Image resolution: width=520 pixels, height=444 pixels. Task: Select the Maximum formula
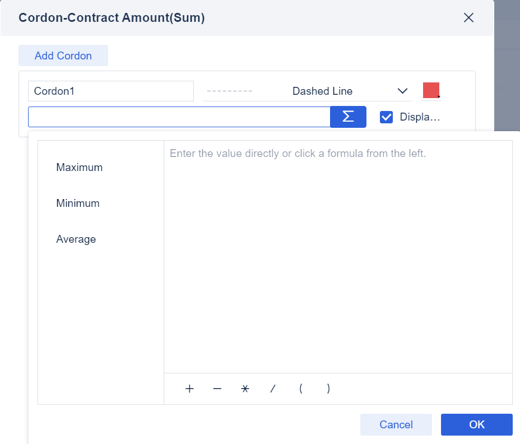tap(80, 168)
